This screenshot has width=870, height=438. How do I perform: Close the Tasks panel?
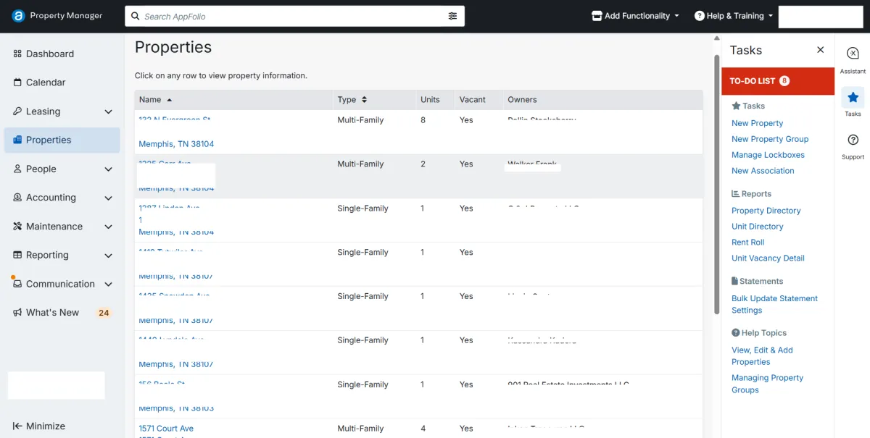[820, 50]
